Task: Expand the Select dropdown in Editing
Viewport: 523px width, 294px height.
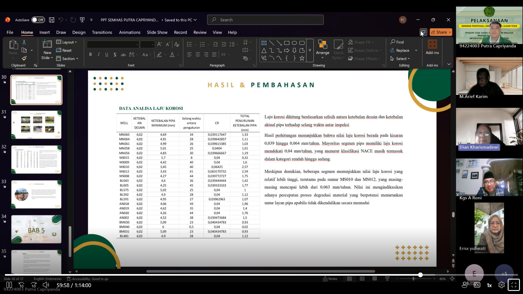Action: pyautogui.click(x=400, y=59)
